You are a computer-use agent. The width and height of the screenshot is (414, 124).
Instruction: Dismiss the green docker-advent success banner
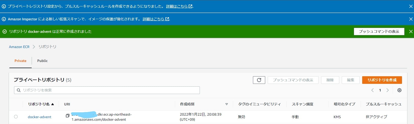tap(411, 32)
